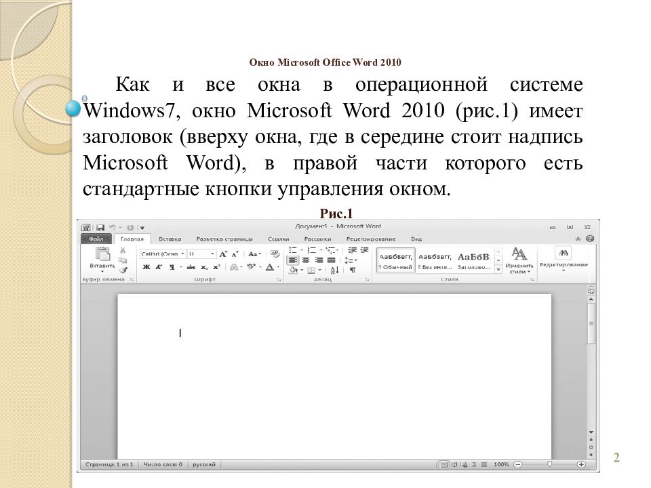Click the text highlight color button
Screen dimensions: 651x488
point(251,267)
